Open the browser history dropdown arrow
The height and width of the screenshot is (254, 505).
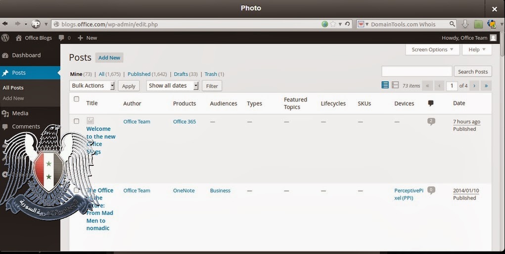pos(26,24)
